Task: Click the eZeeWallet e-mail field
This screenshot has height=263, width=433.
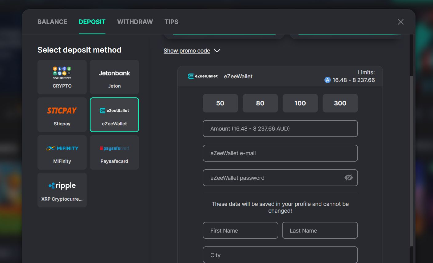Action: [280, 153]
